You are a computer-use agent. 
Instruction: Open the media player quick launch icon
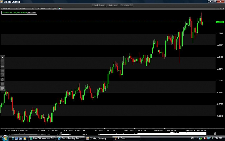25,138
